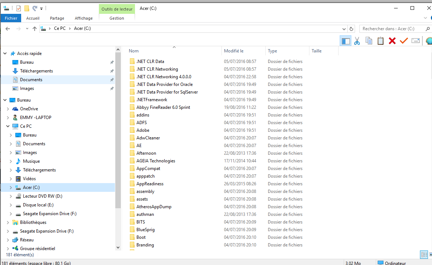Image resolution: width=432 pixels, height=265 pixels.
Task: Select Ce PC in the address breadcrumb
Action: point(60,28)
